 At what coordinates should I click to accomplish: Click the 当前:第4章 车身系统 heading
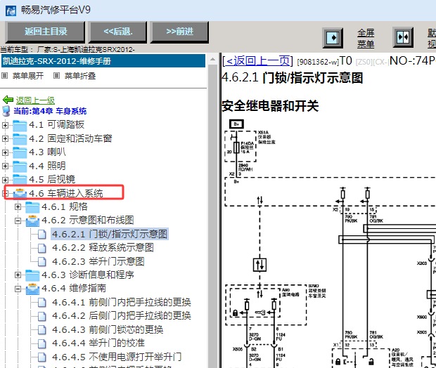coord(50,111)
